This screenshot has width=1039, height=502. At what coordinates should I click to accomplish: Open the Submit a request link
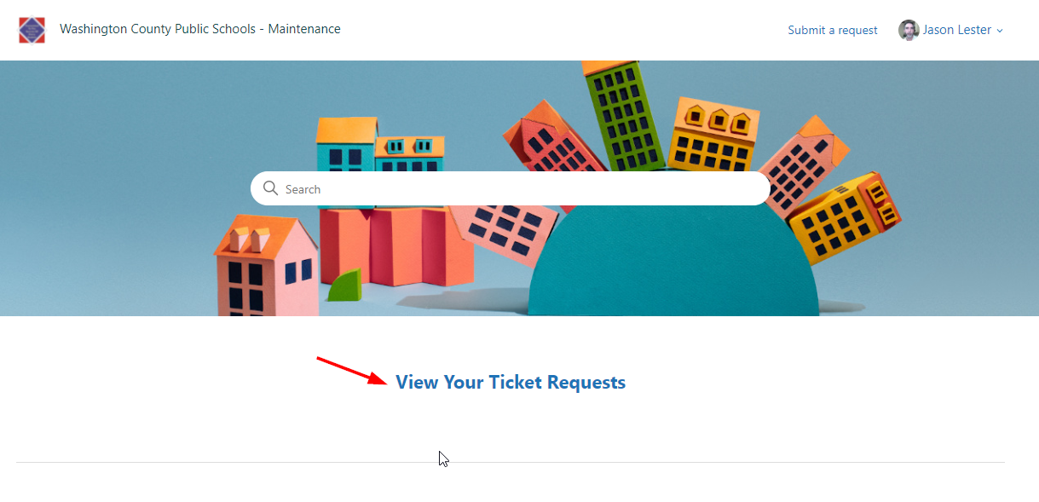click(x=833, y=30)
